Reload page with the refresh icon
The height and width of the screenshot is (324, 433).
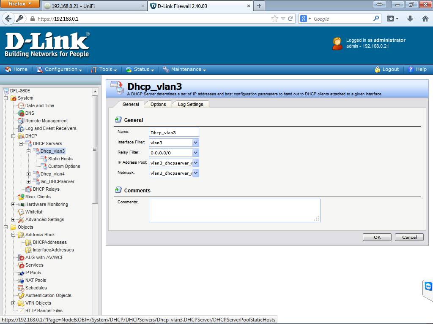[x=290, y=19]
